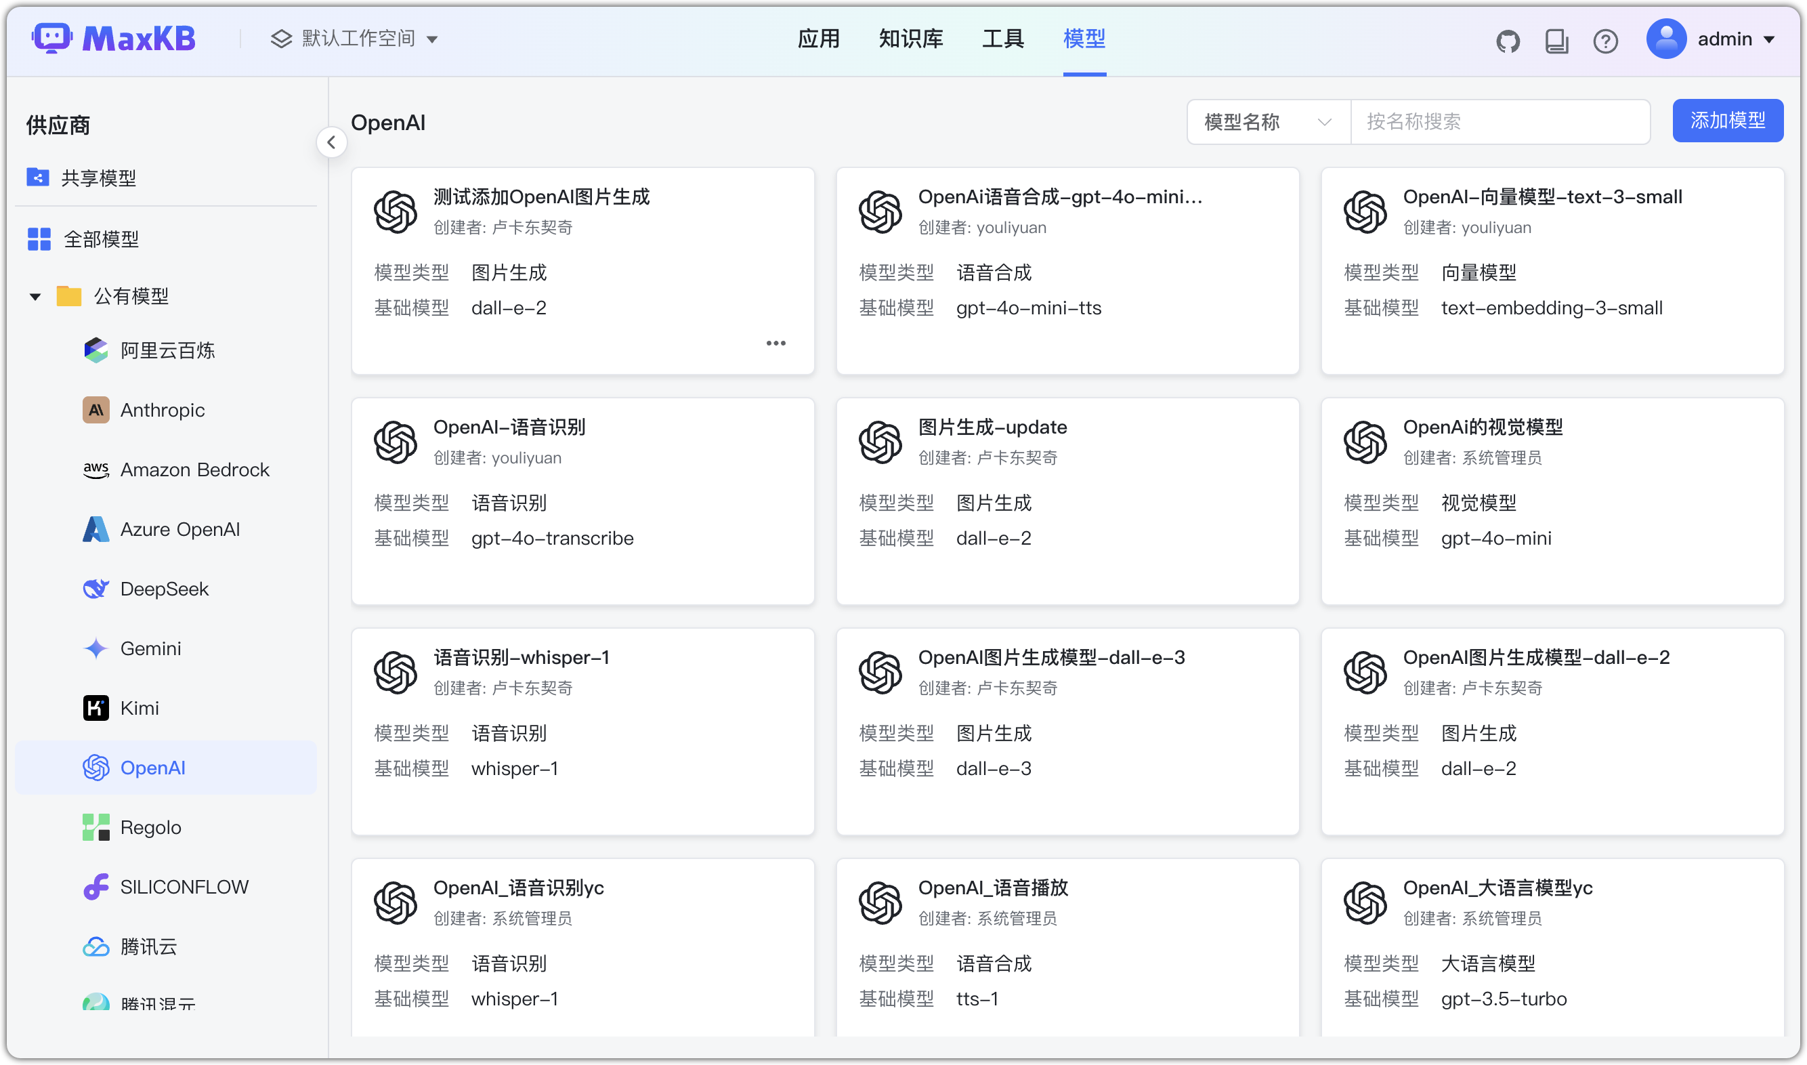
Task: Click the 添加模型 button
Action: pyautogui.click(x=1727, y=121)
